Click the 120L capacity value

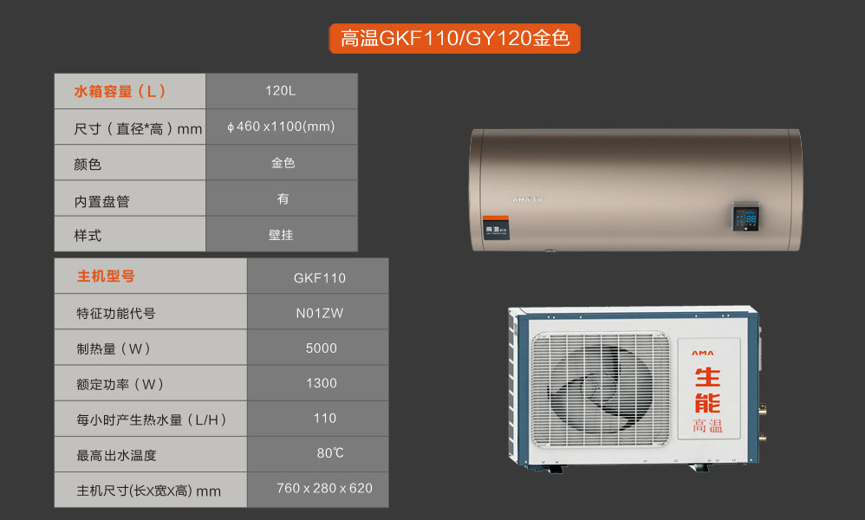point(282,91)
